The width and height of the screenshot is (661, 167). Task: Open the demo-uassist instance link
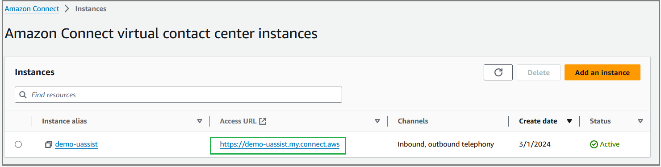coord(76,144)
